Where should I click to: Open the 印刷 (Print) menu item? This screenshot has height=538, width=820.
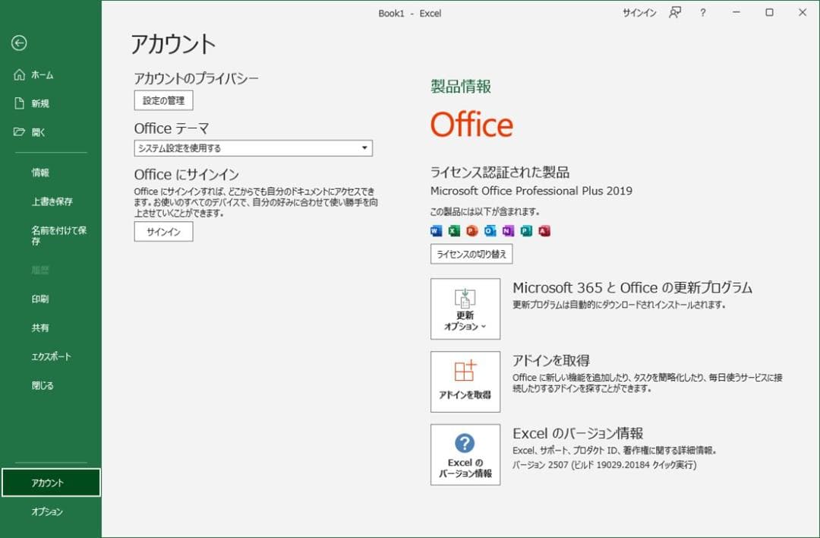[x=41, y=299]
